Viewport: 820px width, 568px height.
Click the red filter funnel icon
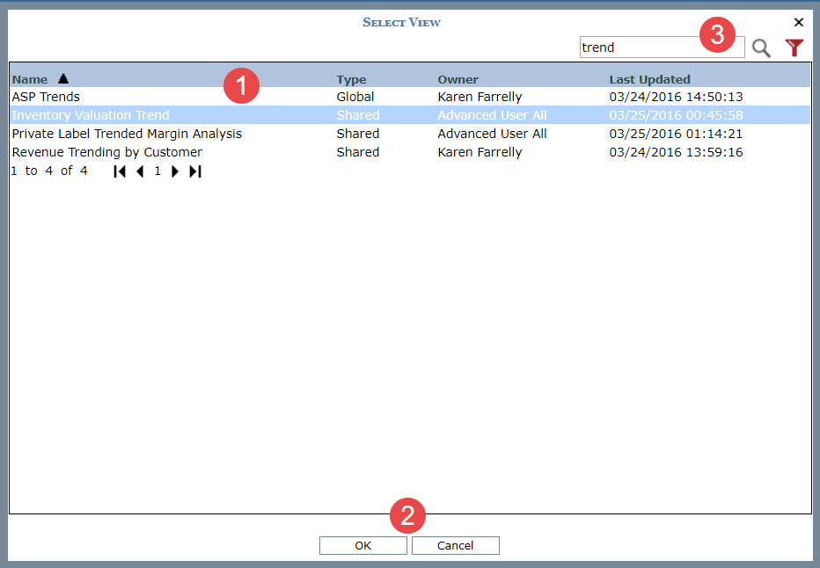pos(794,47)
